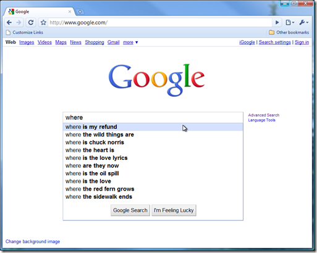Click the address bar URL field
The image size is (317, 253).
click(x=160, y=22)
